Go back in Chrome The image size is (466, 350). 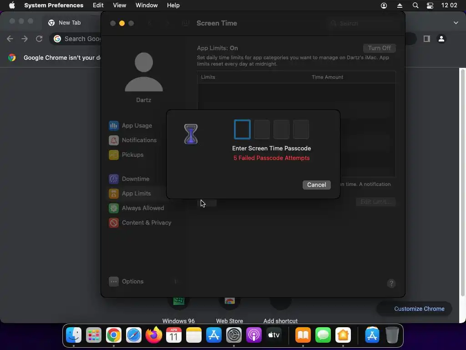(x=10, y=39)
